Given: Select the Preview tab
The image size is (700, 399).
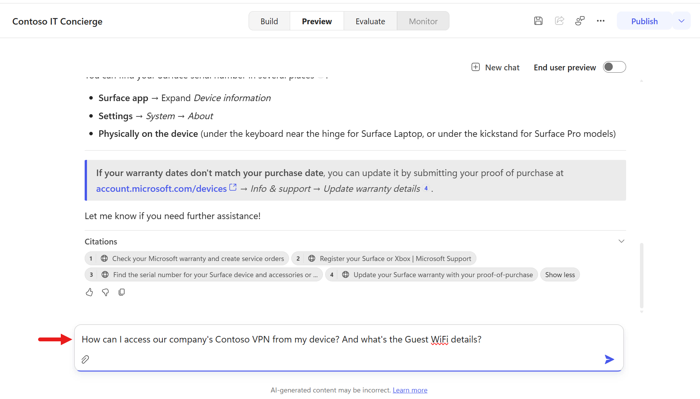Looking at the screenshot, I should click(317, 22).
